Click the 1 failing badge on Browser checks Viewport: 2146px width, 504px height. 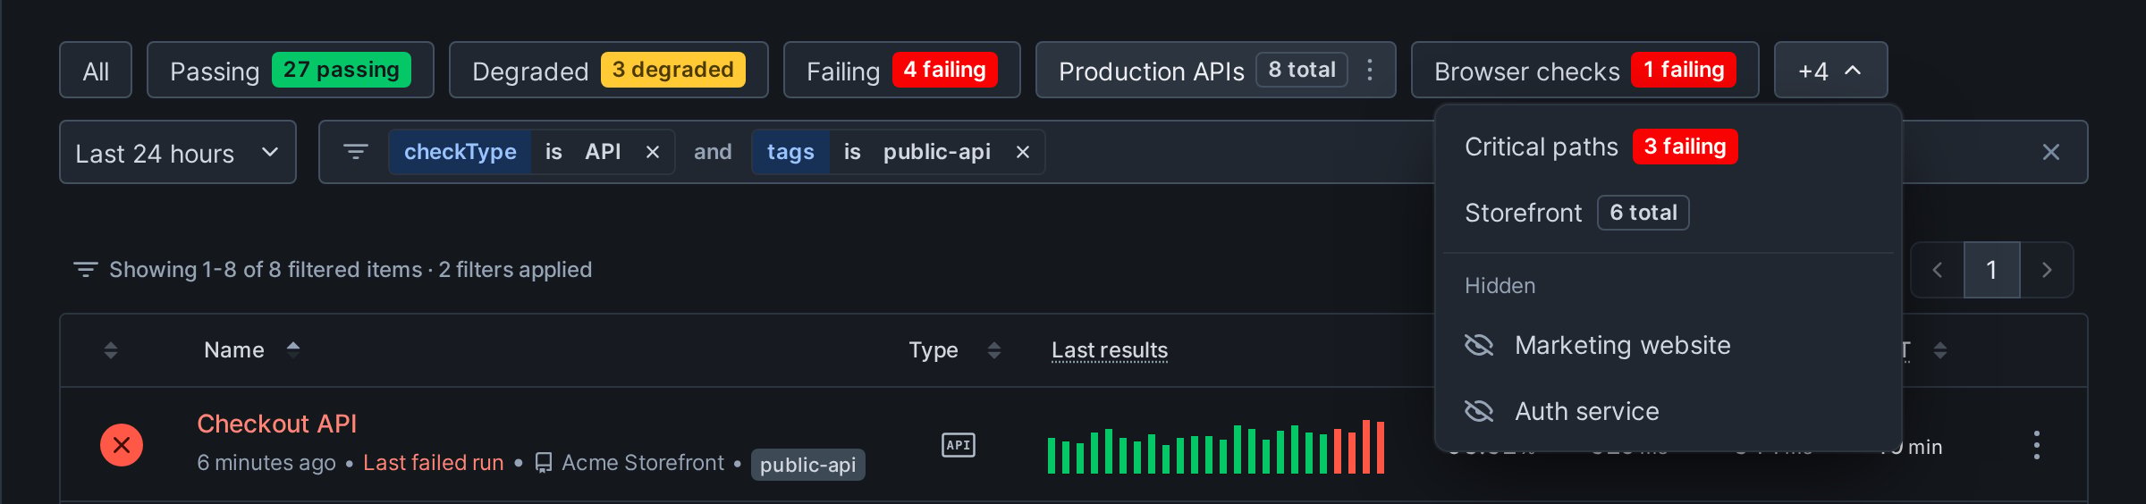pos(1684,70)
